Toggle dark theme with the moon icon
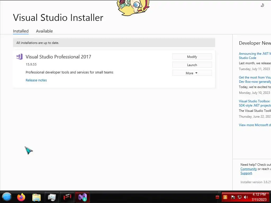 click(262, 5)
